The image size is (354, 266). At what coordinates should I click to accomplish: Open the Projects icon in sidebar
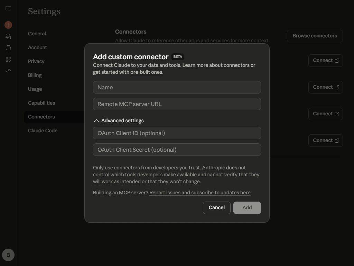[x=8, y=48]
